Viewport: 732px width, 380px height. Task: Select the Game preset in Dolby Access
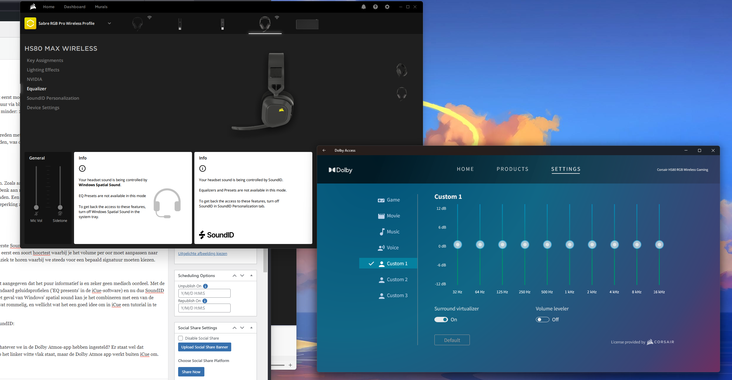[389, 200]
